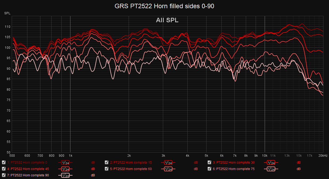
Task: Click the 75 SPL axis value
Action: click(8, 100)
